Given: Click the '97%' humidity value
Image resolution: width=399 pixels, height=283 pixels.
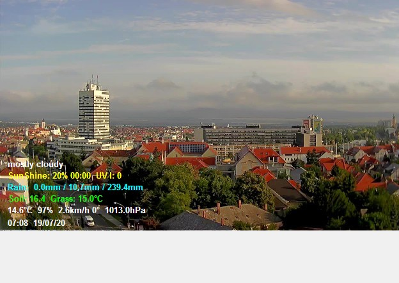Looking at the screenshot, I should [x=45, y=211].
